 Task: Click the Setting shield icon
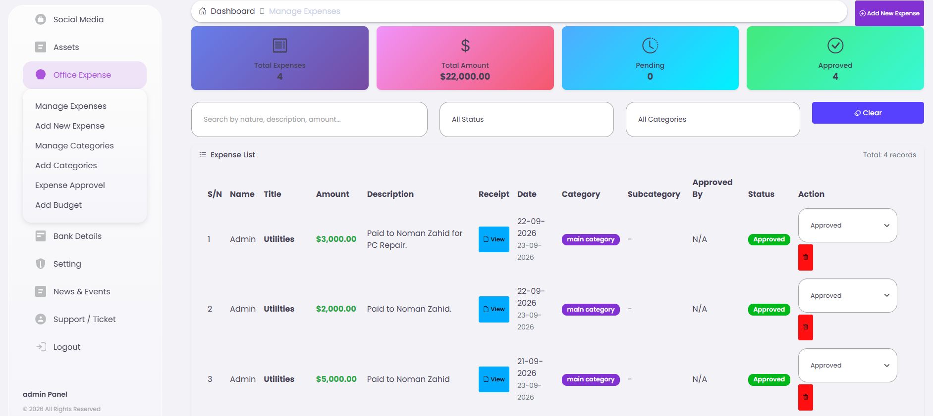pyautogui.click(x=41, y=264)
